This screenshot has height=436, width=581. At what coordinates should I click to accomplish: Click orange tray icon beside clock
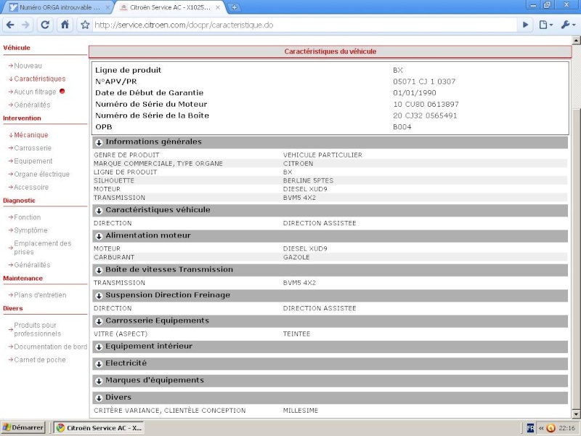551,428
